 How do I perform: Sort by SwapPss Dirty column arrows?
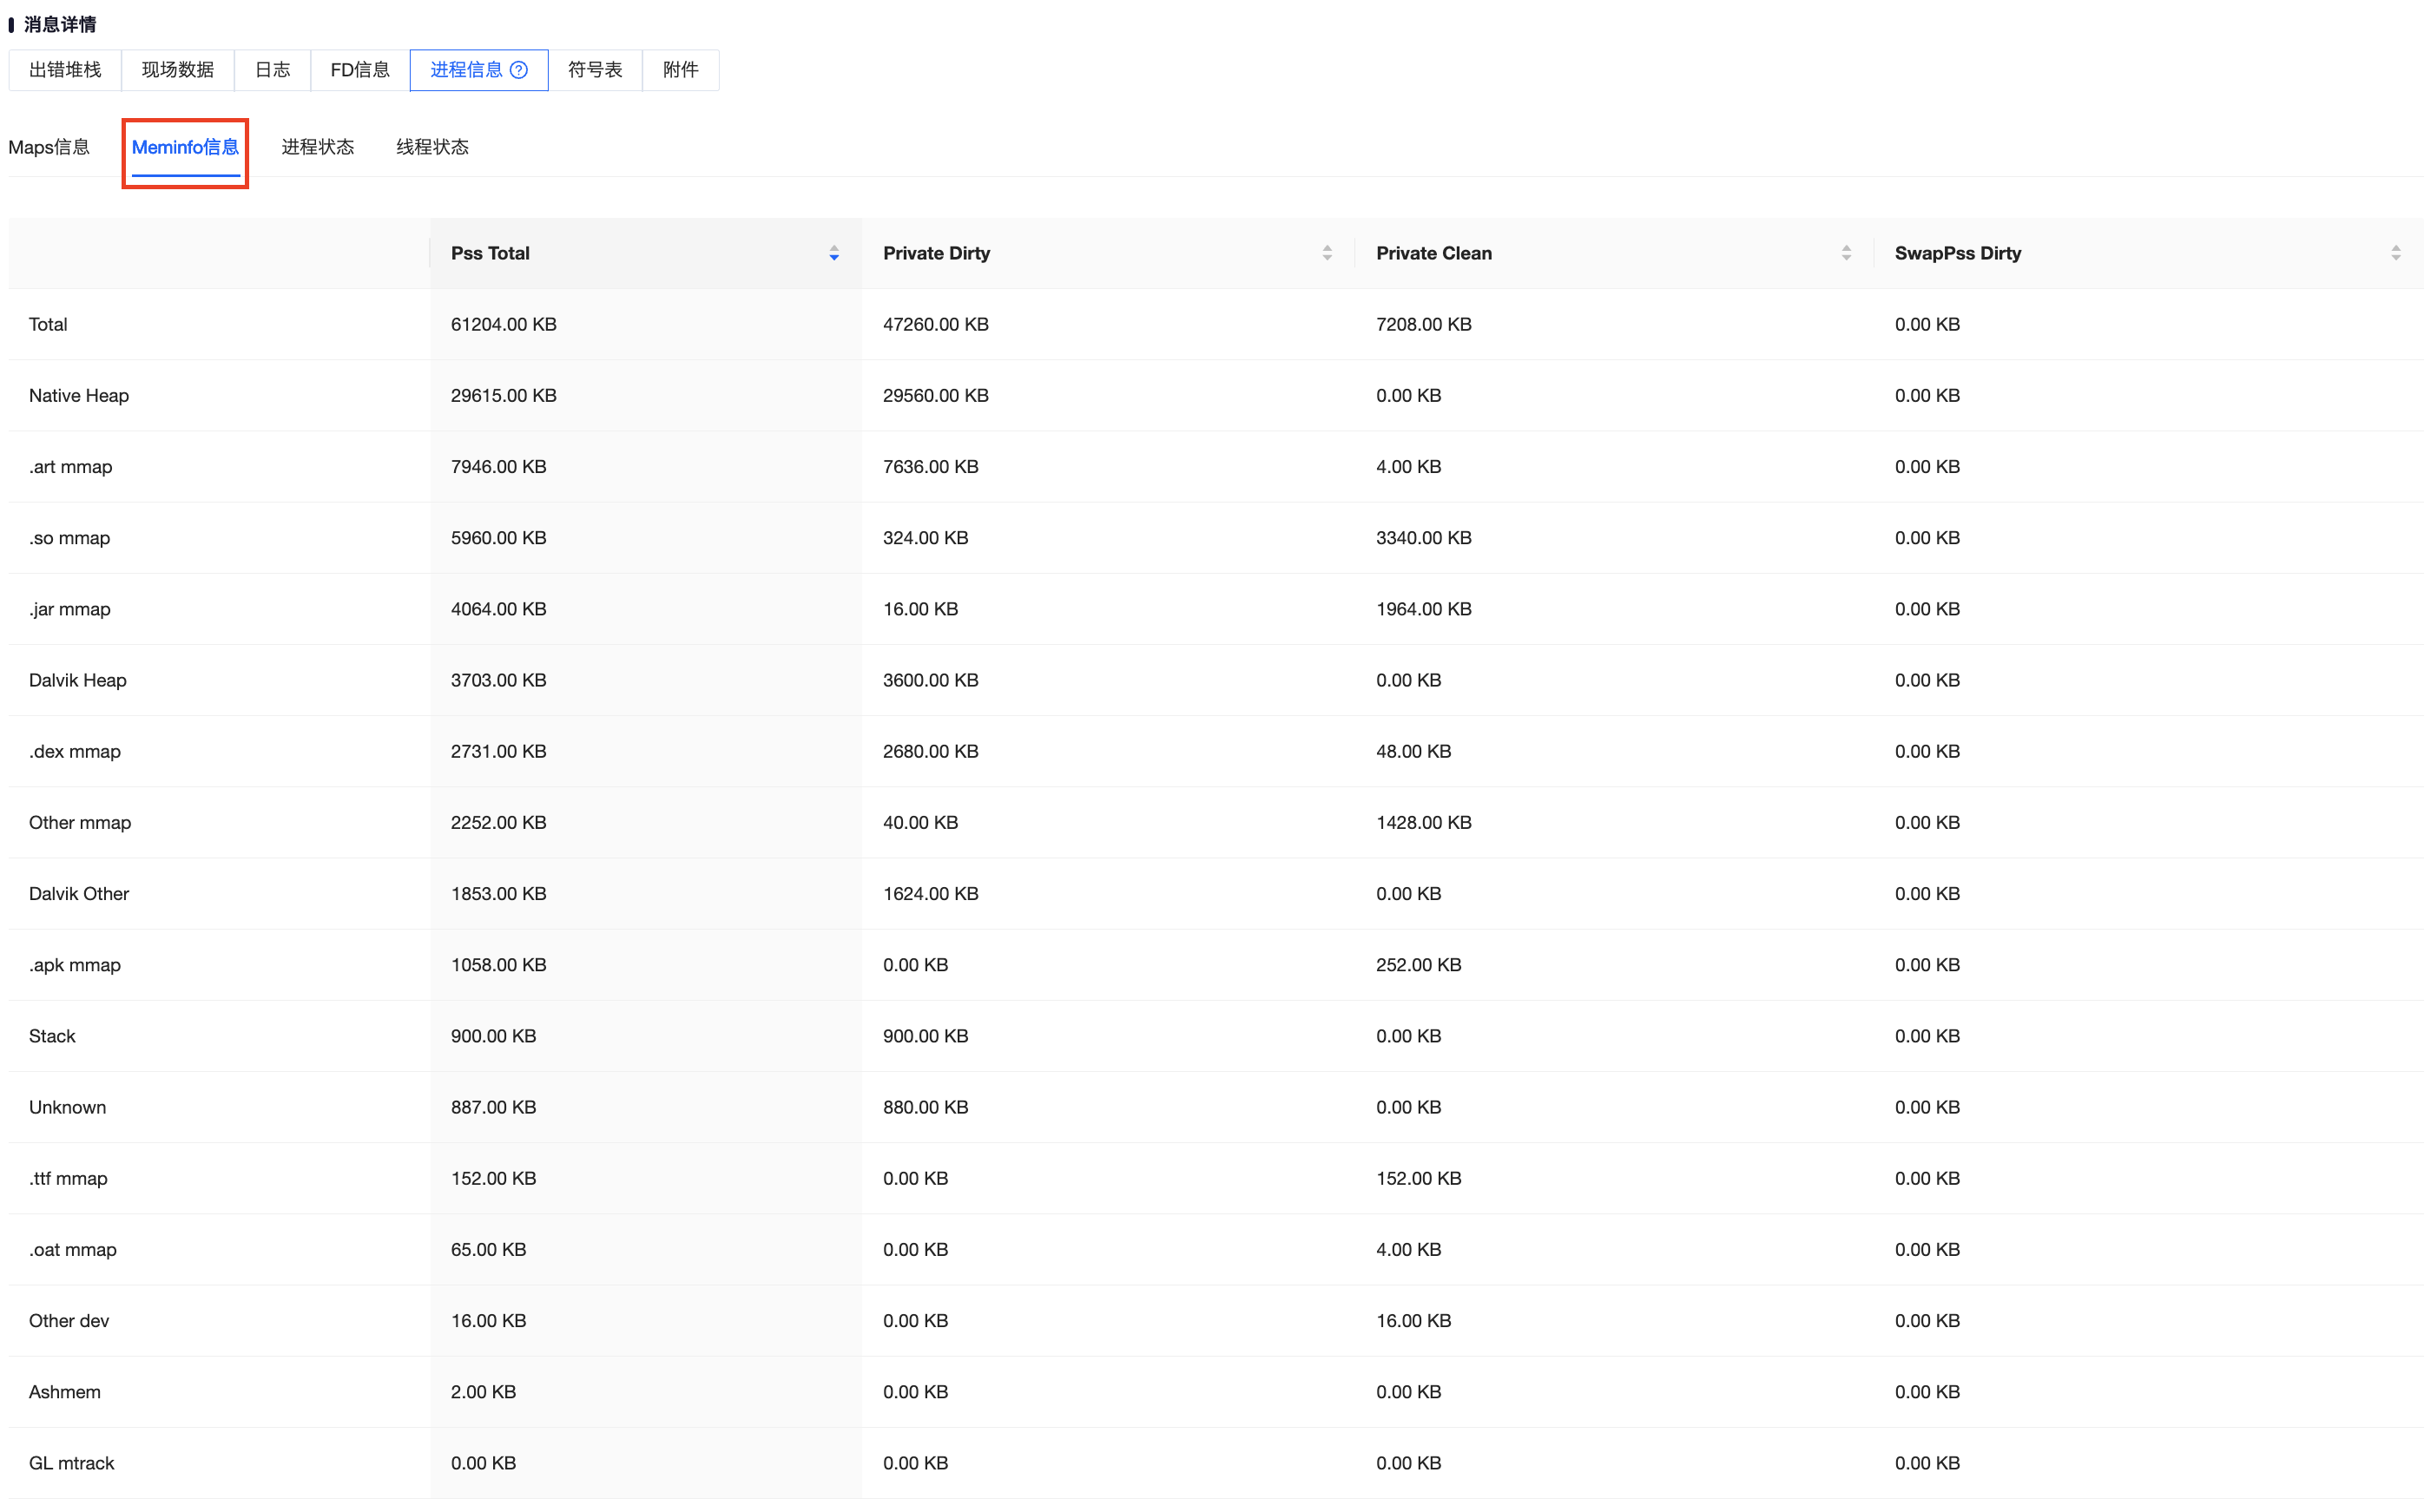pyautogui.click(x=2396, y=254)
